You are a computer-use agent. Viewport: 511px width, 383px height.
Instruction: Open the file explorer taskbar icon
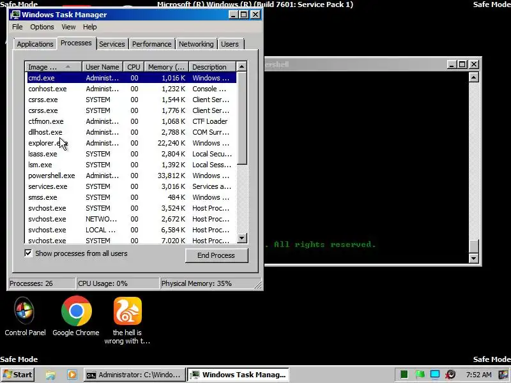[50, 375]
